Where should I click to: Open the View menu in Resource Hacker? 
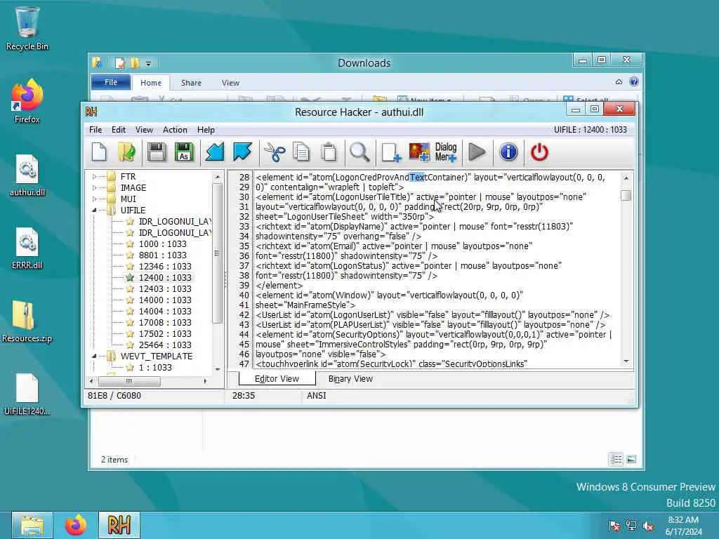(144, 130)
